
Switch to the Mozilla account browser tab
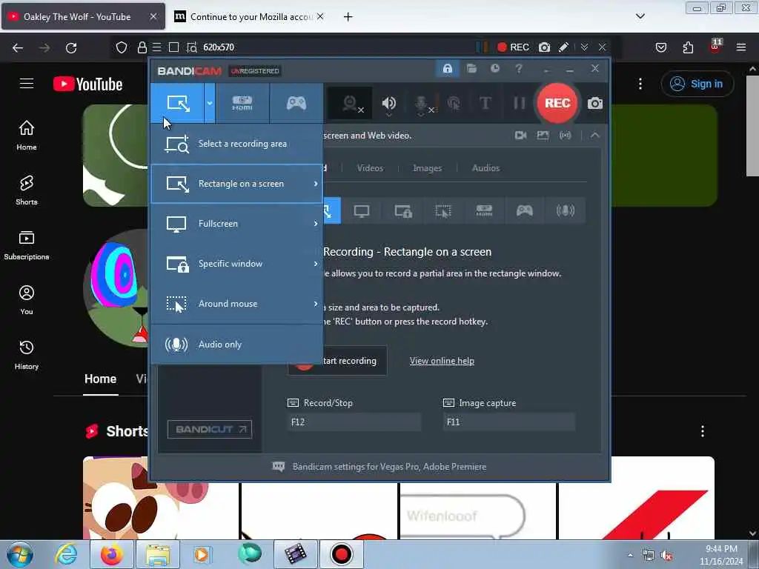[250, 16]
